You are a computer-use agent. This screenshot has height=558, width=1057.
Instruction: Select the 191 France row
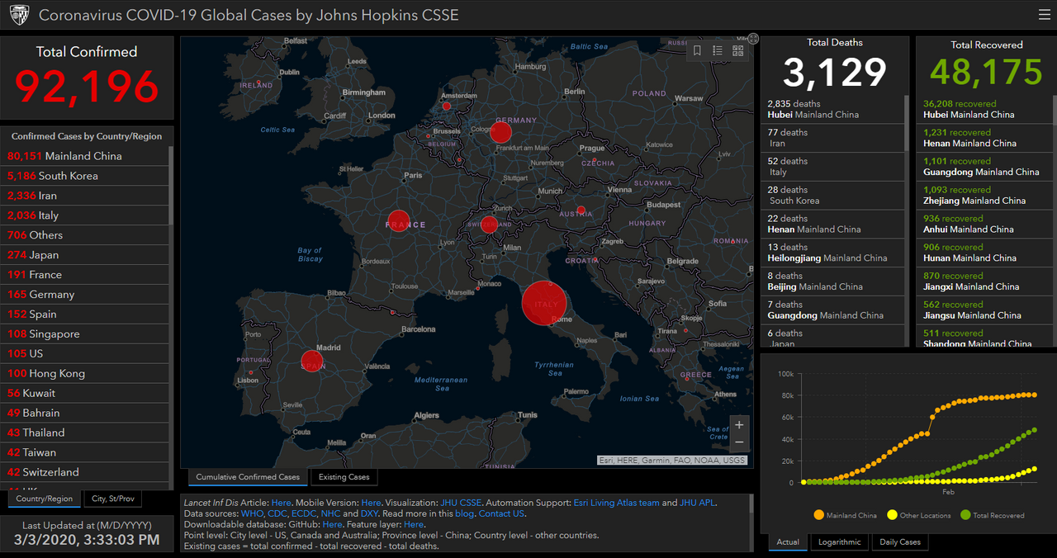(x=86, y=275)
